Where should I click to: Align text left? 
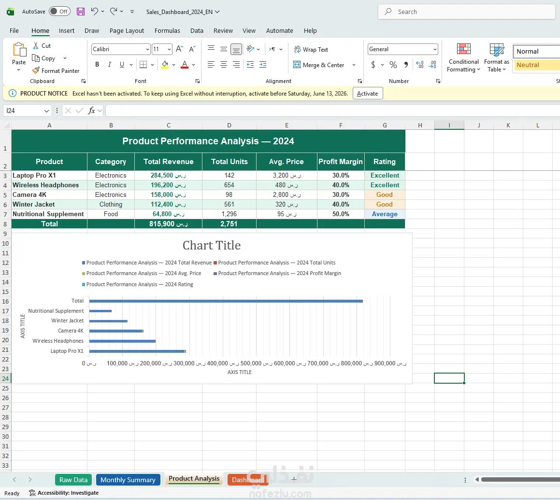click(211, 65)
